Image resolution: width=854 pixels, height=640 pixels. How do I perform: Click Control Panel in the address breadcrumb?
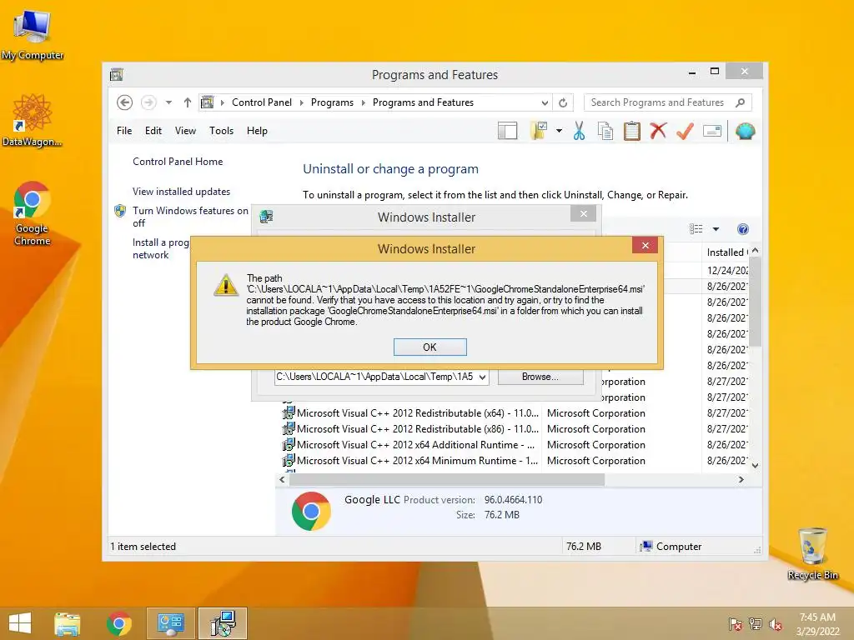pyautogui.click(x=261, y=102)
